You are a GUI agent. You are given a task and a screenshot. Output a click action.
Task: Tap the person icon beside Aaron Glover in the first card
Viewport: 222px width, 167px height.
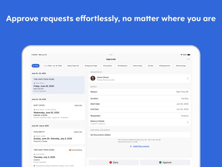[x=34, y=83]
